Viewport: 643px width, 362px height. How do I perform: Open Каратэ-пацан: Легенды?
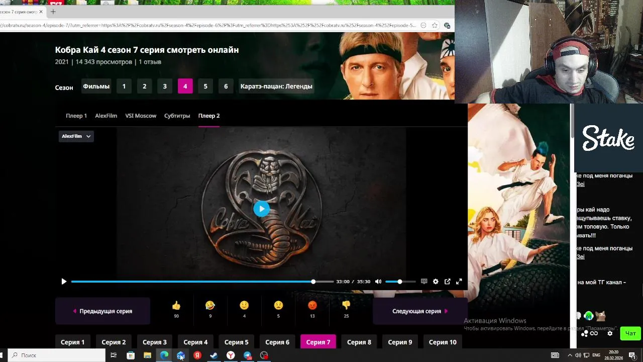coord(276,86)
